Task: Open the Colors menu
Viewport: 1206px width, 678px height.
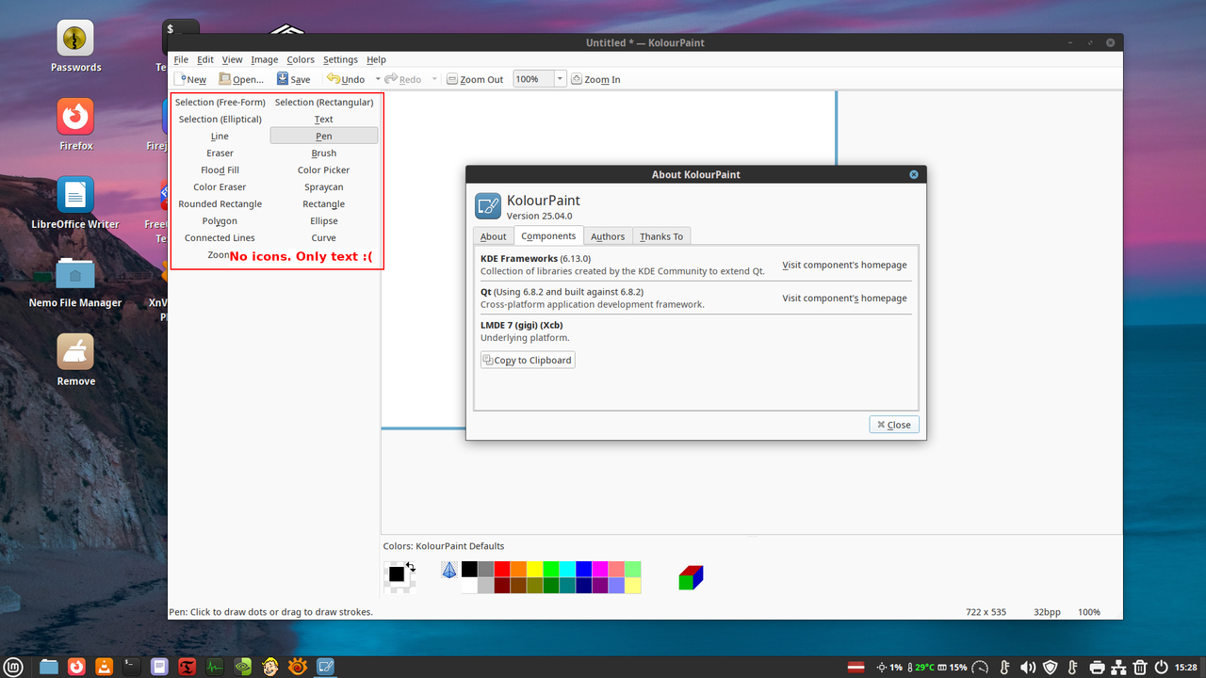Action: pyautogui.click(x=301, y=59)
